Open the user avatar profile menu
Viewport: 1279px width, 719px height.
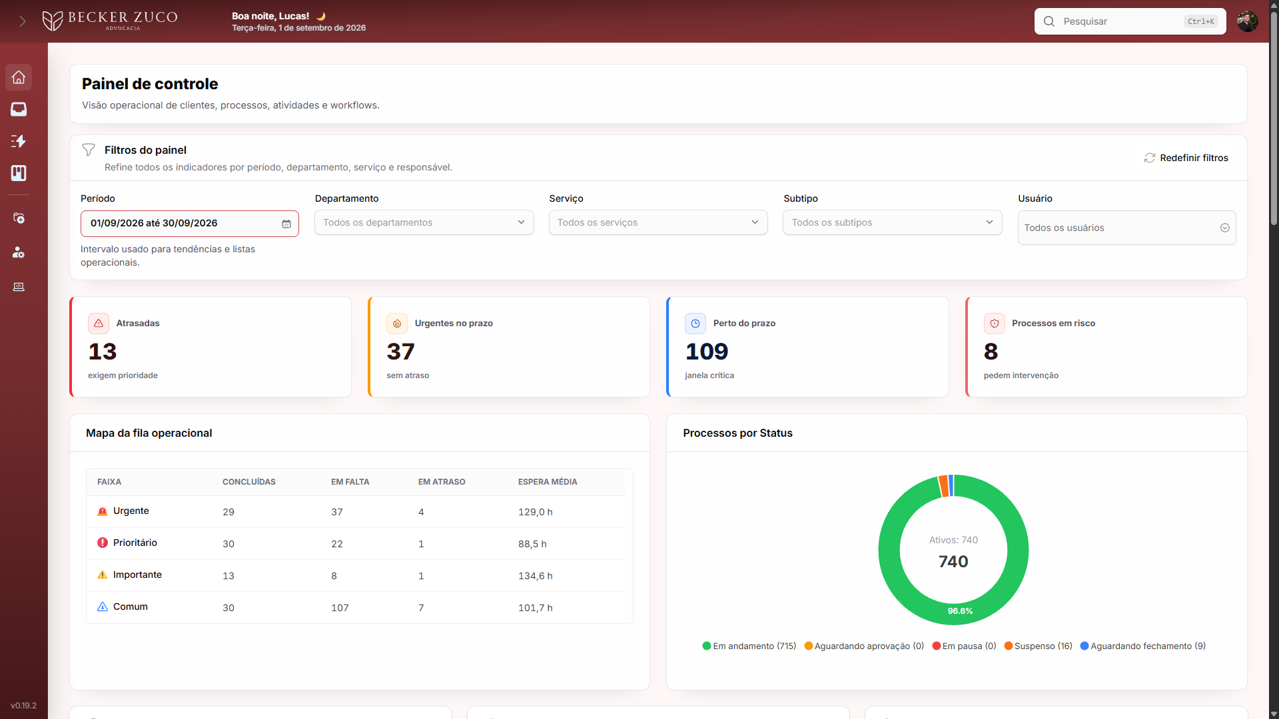[1248, 21]
